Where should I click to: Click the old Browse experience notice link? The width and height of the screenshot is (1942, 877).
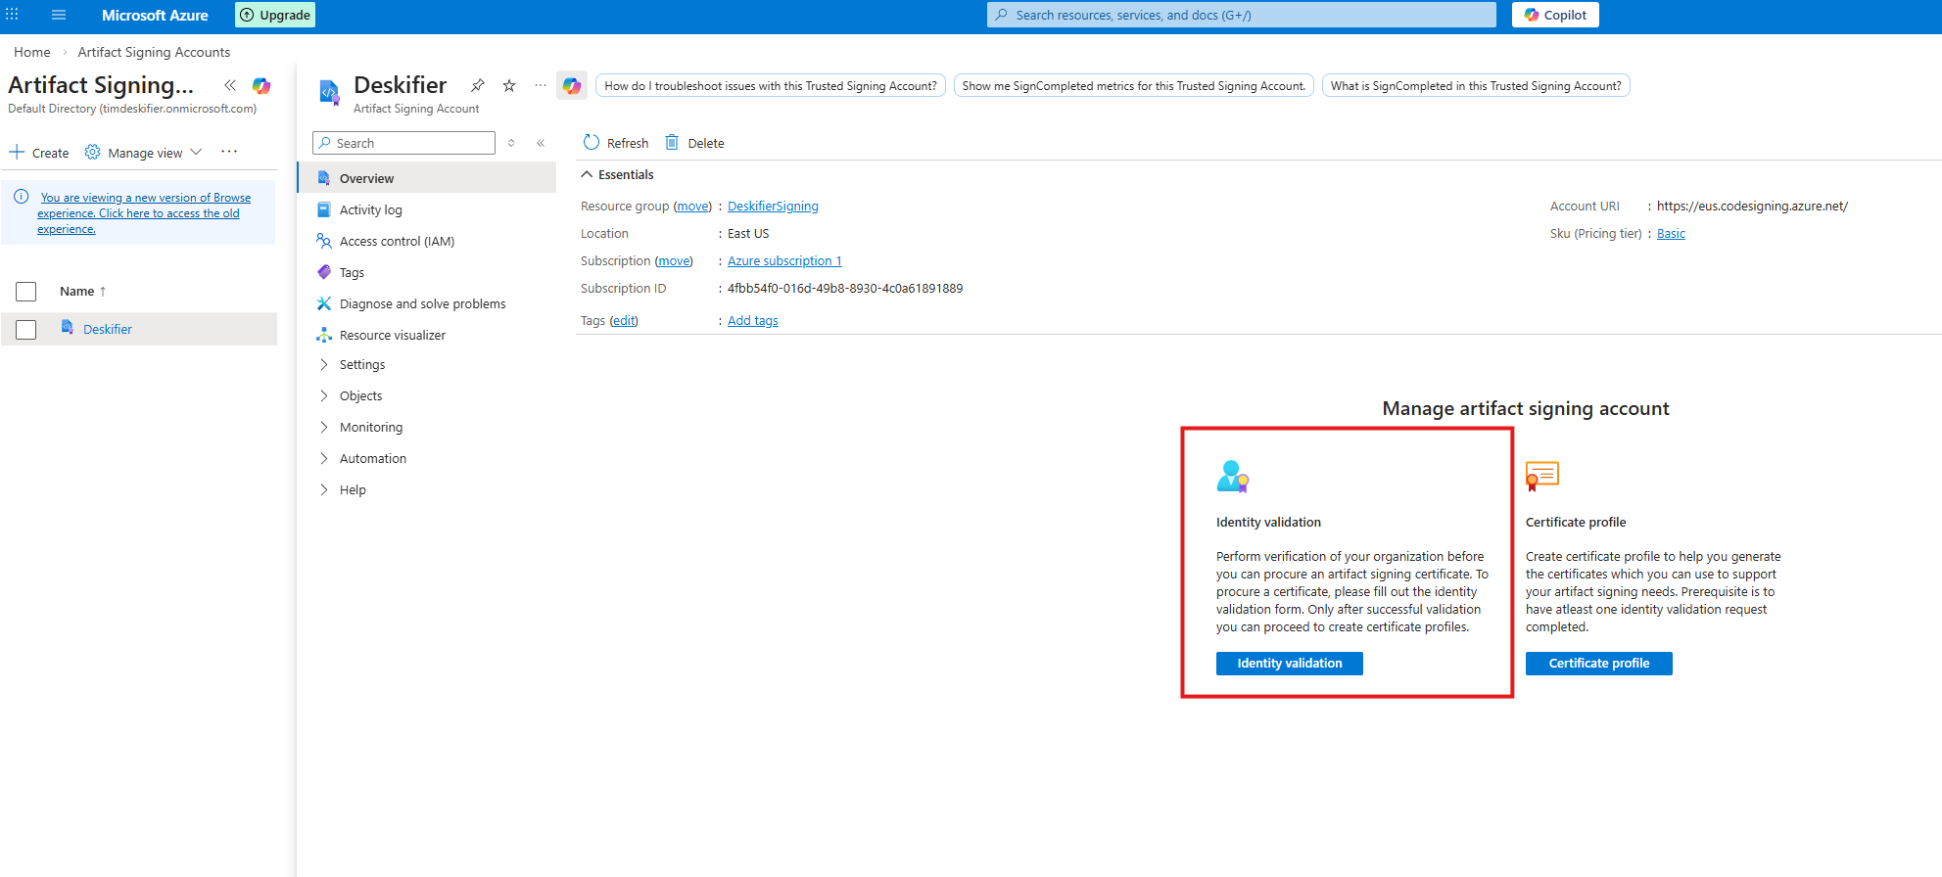point(144,213)
